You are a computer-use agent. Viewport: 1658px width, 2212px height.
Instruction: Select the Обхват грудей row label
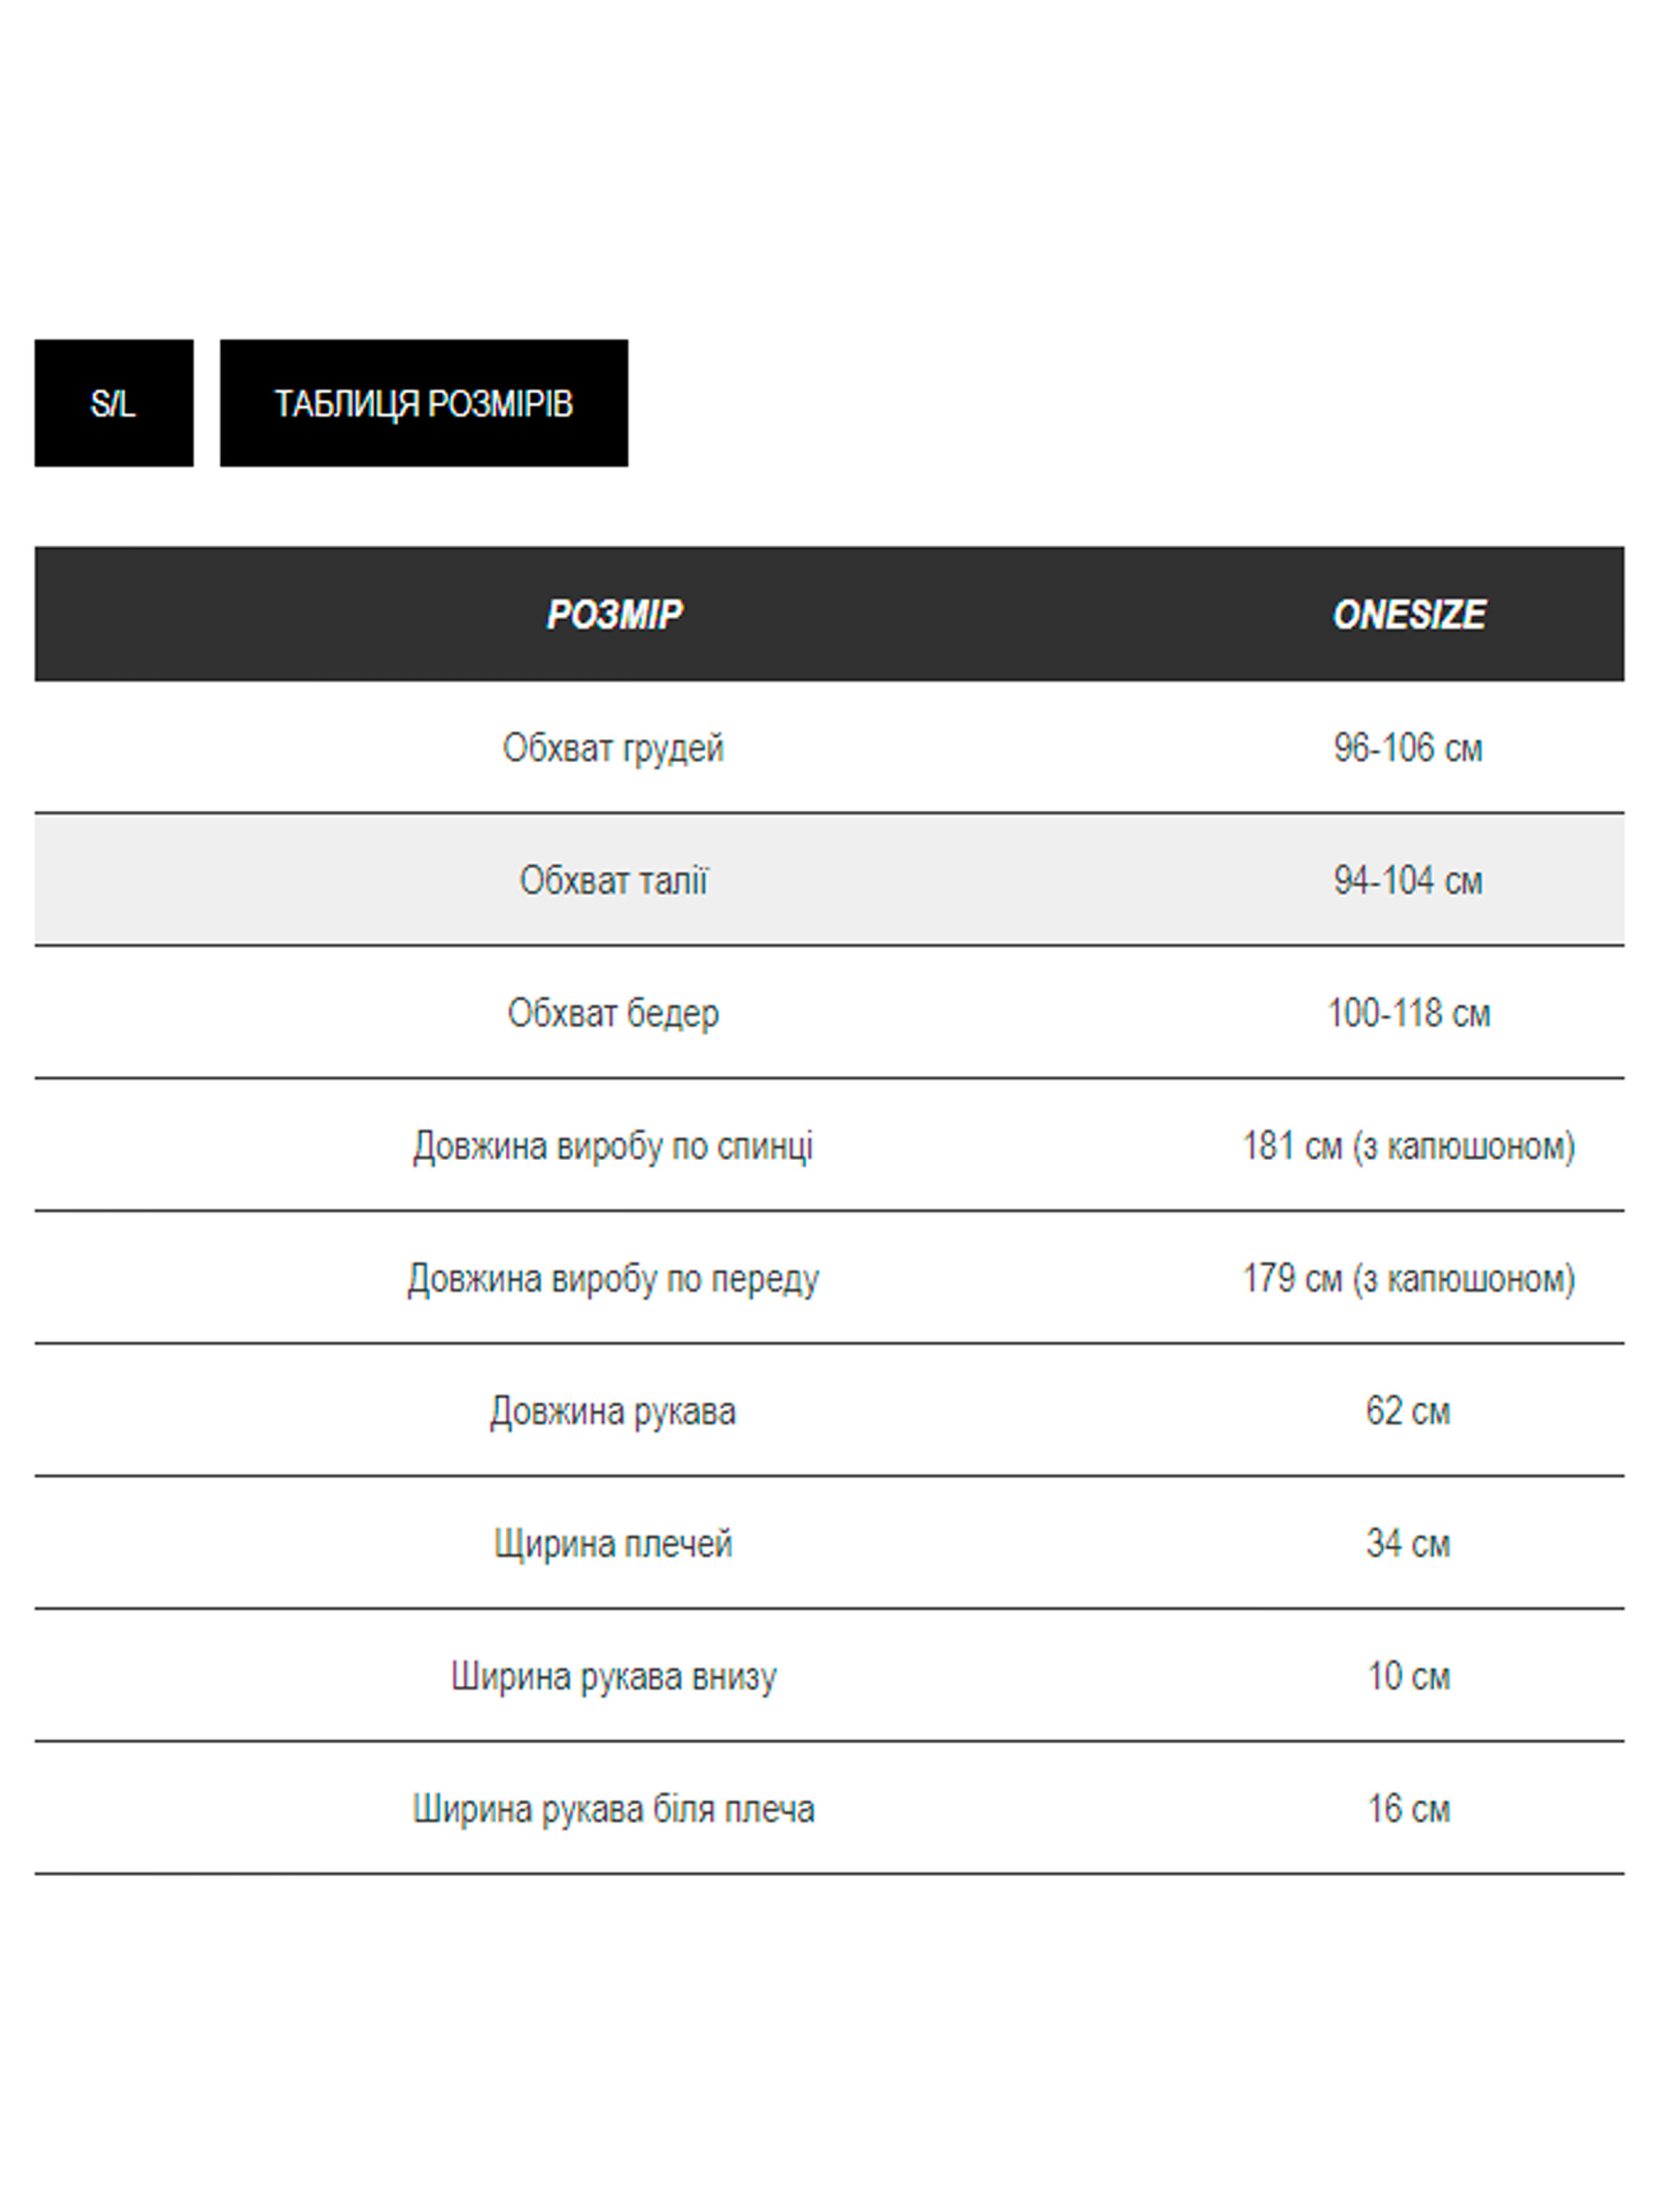click(x=612, y=748)
